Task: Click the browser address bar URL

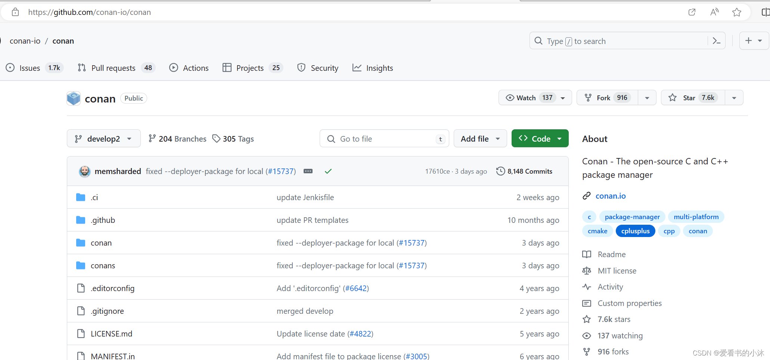Action: point(90,12)
